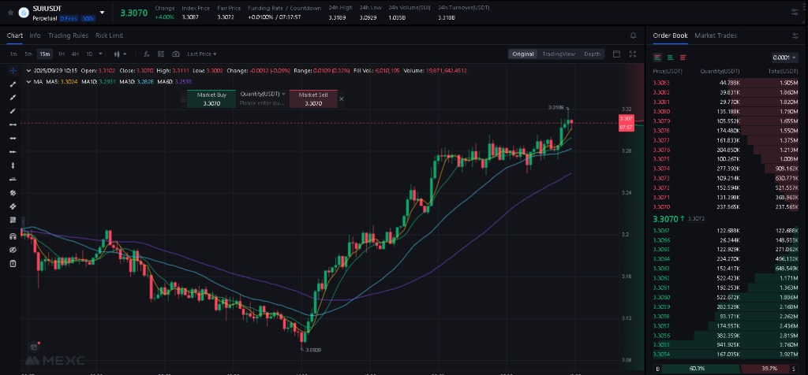
Task: Click the Quantity(USDT) input field
Action: tap(261, 103)
